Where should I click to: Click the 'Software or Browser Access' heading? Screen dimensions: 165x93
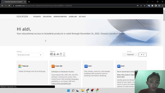pos(63,72)
